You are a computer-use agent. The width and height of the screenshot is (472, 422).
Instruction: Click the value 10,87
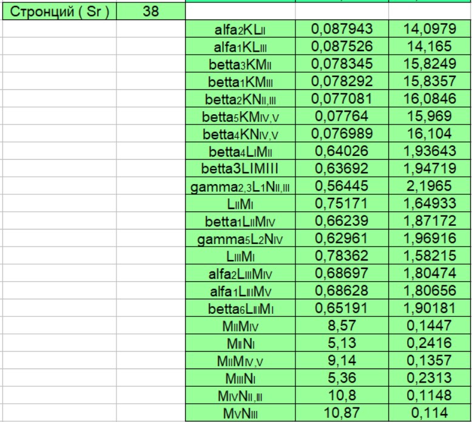coord(342,413)
